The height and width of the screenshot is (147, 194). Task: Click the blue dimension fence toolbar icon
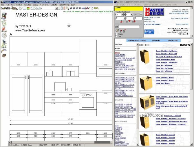[x=83, y=8]
